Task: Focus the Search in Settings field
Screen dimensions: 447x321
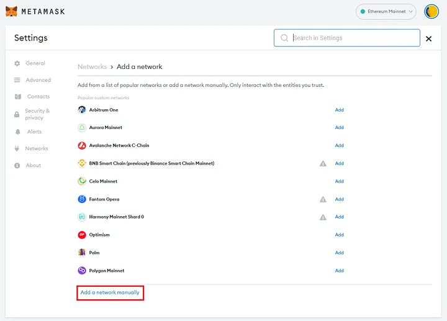Action: (353, 38)
